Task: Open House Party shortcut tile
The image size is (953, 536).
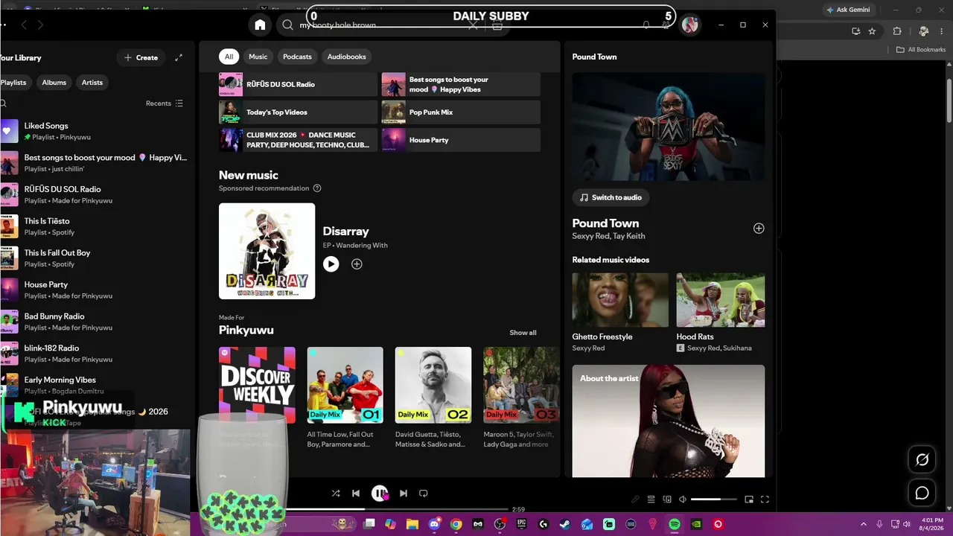Action: [x=461, y=140]
